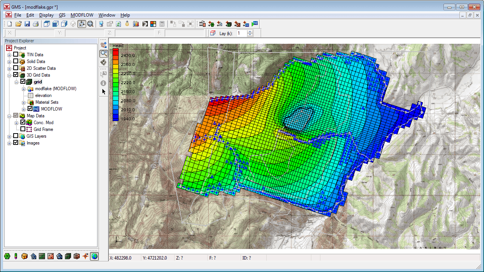Uncheck the MODFLOW solution checkbox
Image resolution: width=484 pixels, height=272 pixels.
coord(30,109)
